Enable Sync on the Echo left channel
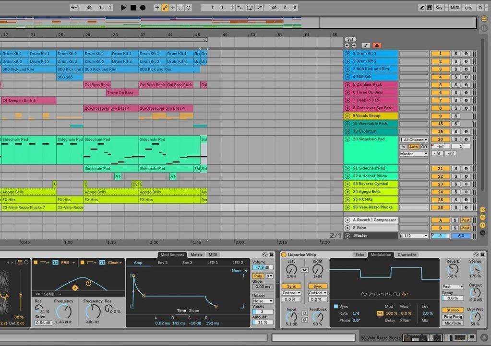491x346 pixels. 291,286
